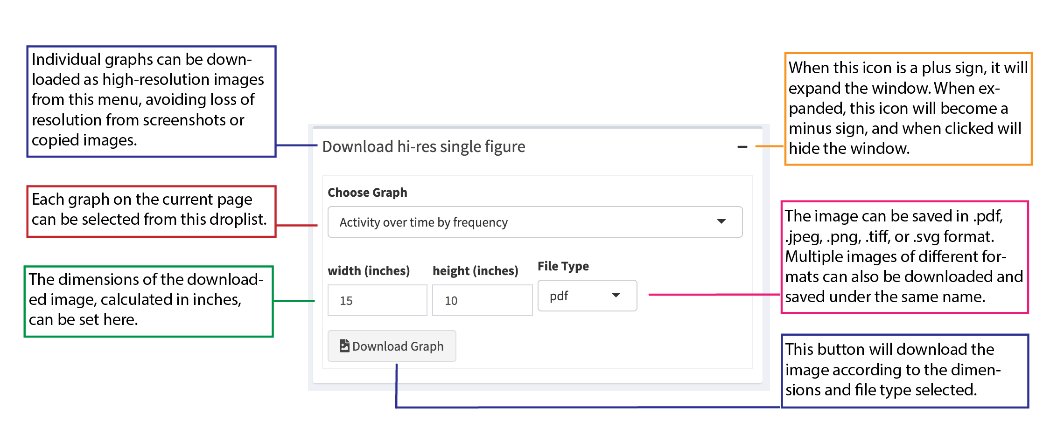
Task: Click the arrow beside Activity over time
Action: click(721, 221)
